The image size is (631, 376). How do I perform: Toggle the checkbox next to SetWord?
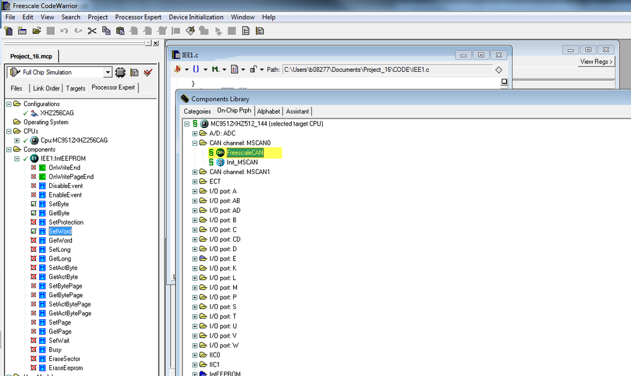(34, 232)
